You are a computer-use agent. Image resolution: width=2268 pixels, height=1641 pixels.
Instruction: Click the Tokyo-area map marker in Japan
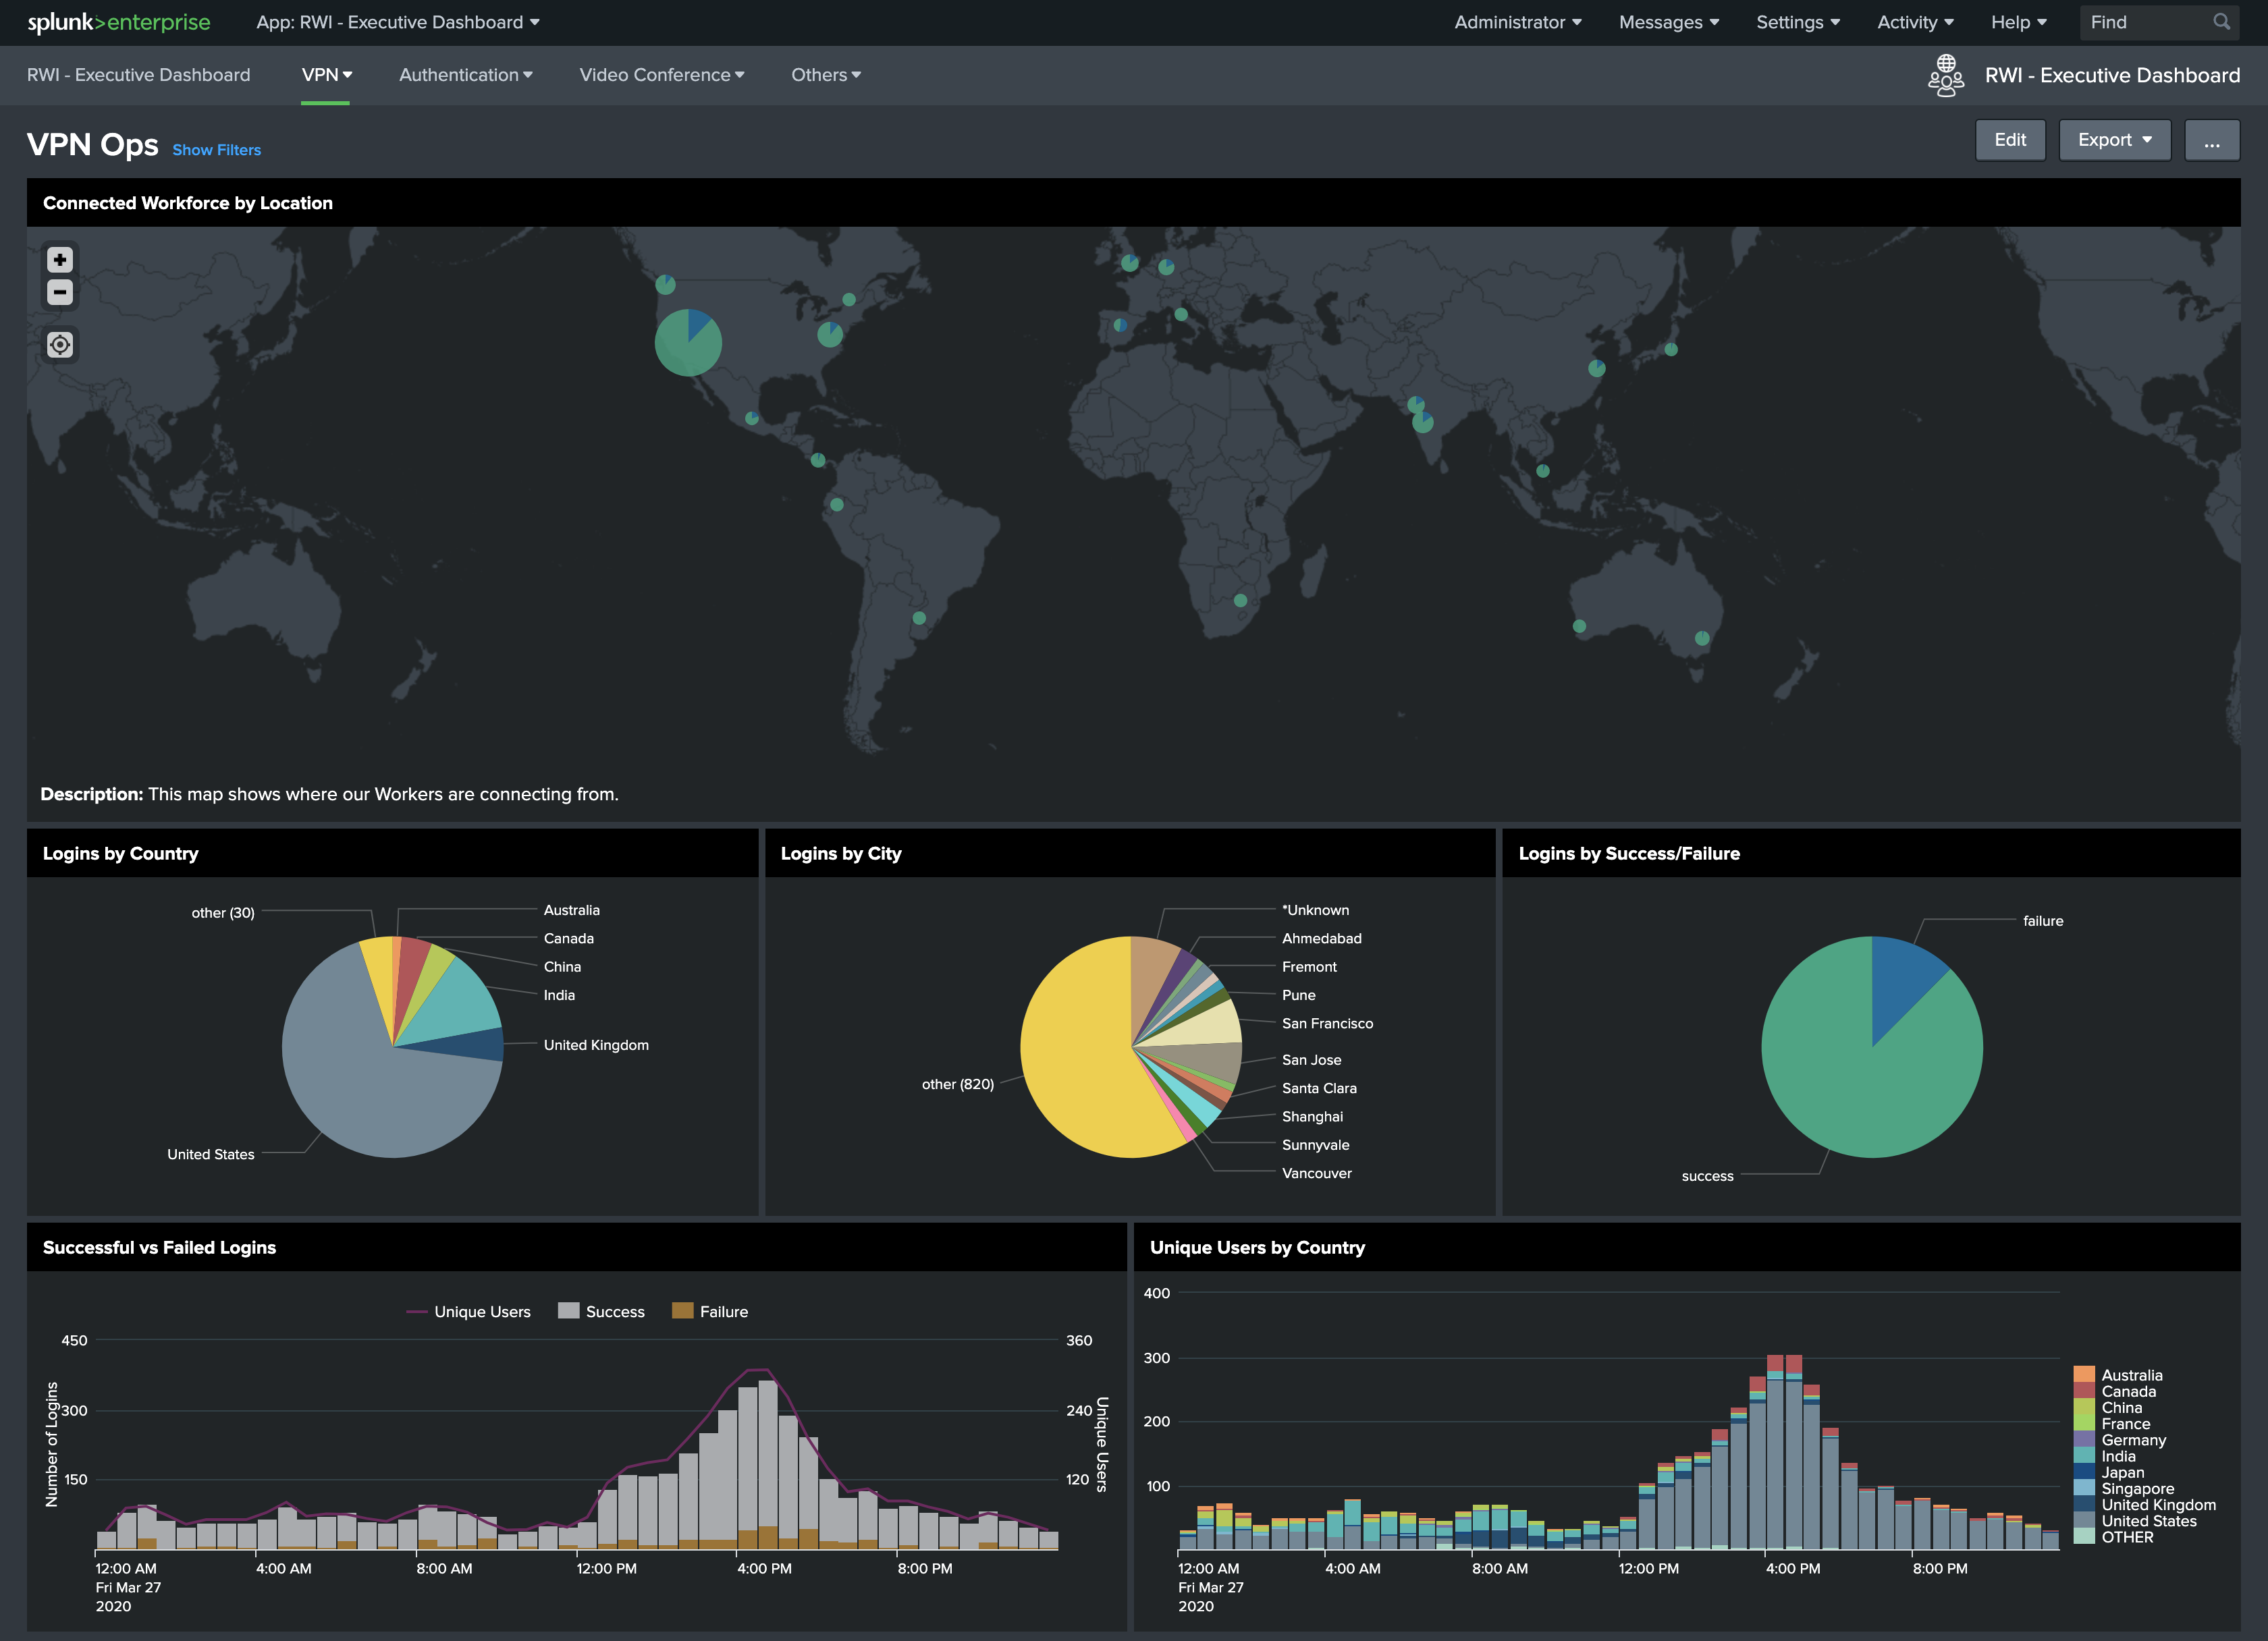coord(1671,349)
